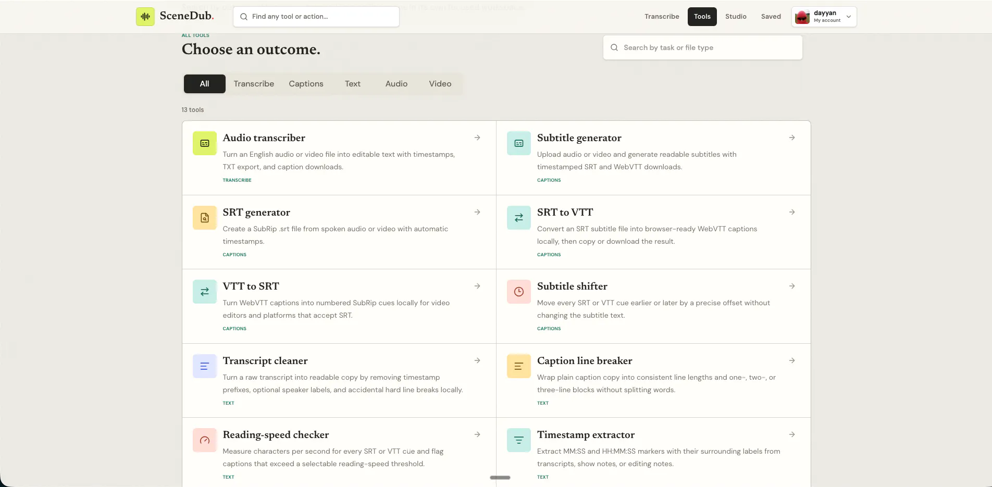Click the CAPTIONS tag under Subtitle shifter
Image resolution: width=992 pixels, height=487 pixels.
[x=549, y=329]
